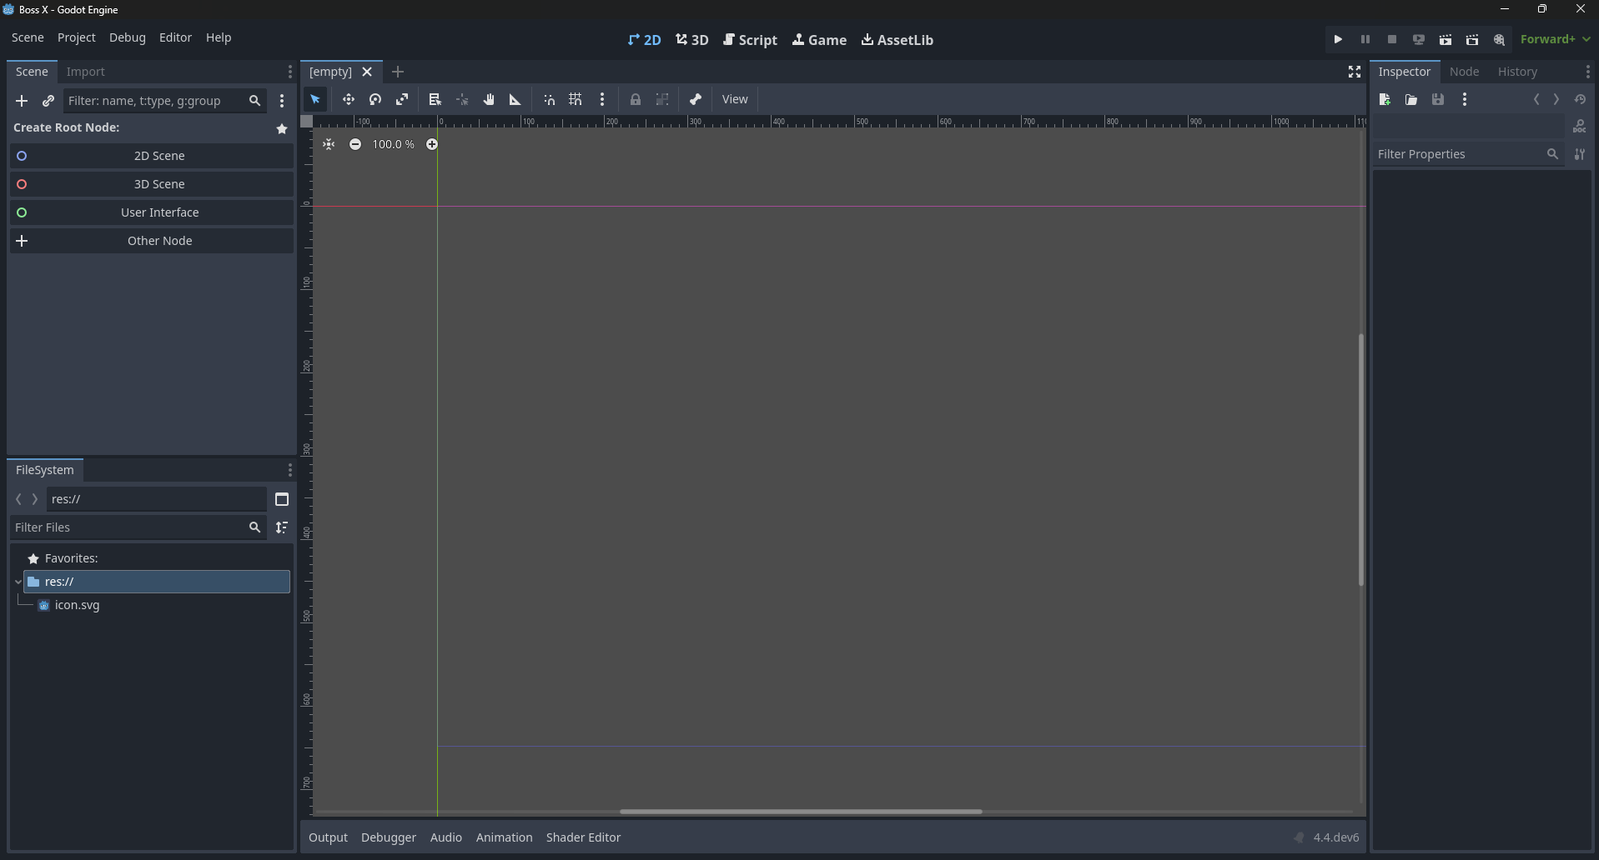
Task: Click the Remote Debug run icon
Action: (x=1419, y=39)
